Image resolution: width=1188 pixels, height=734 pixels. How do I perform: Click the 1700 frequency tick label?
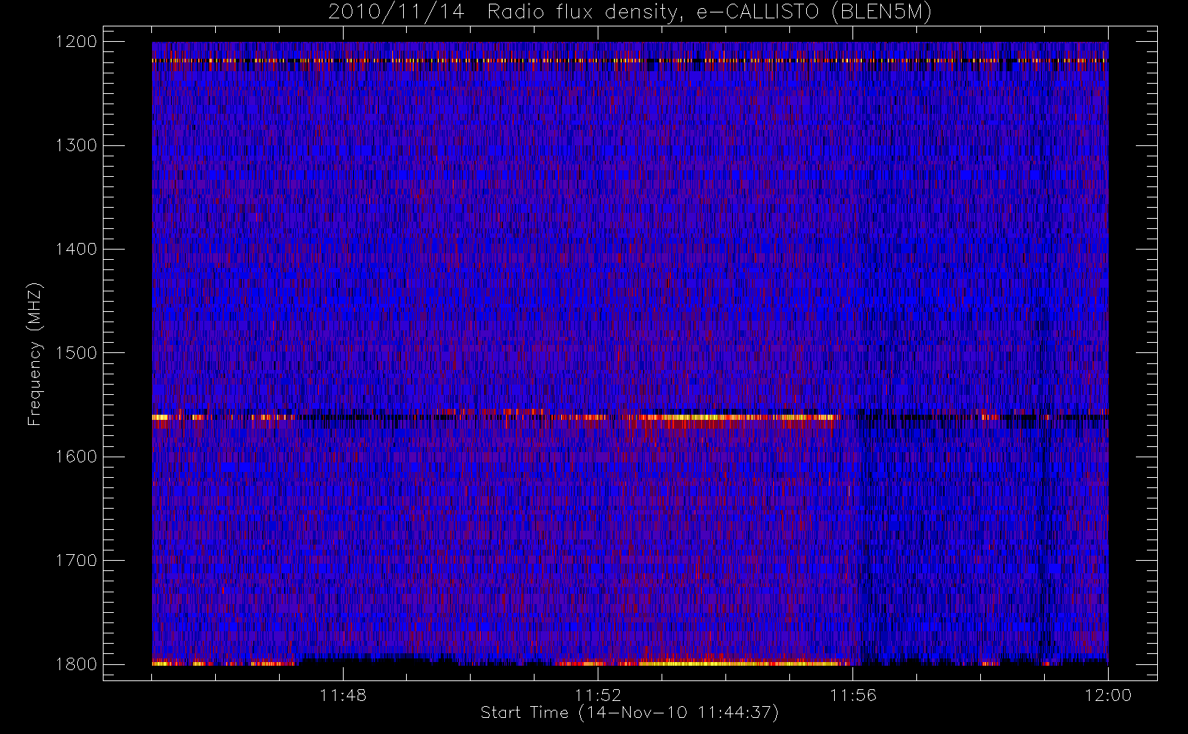click(x=76, y=561)
